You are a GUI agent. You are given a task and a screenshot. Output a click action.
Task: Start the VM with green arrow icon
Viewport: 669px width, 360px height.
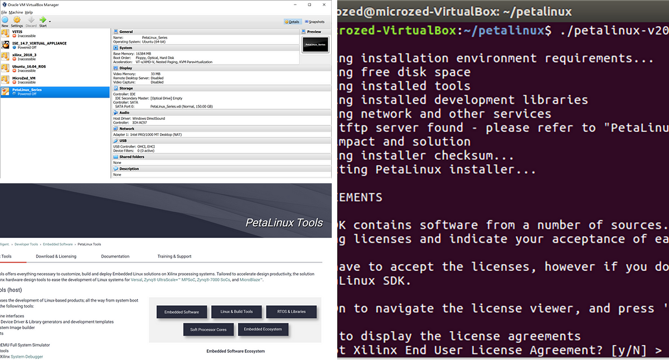tap(42, 20)
